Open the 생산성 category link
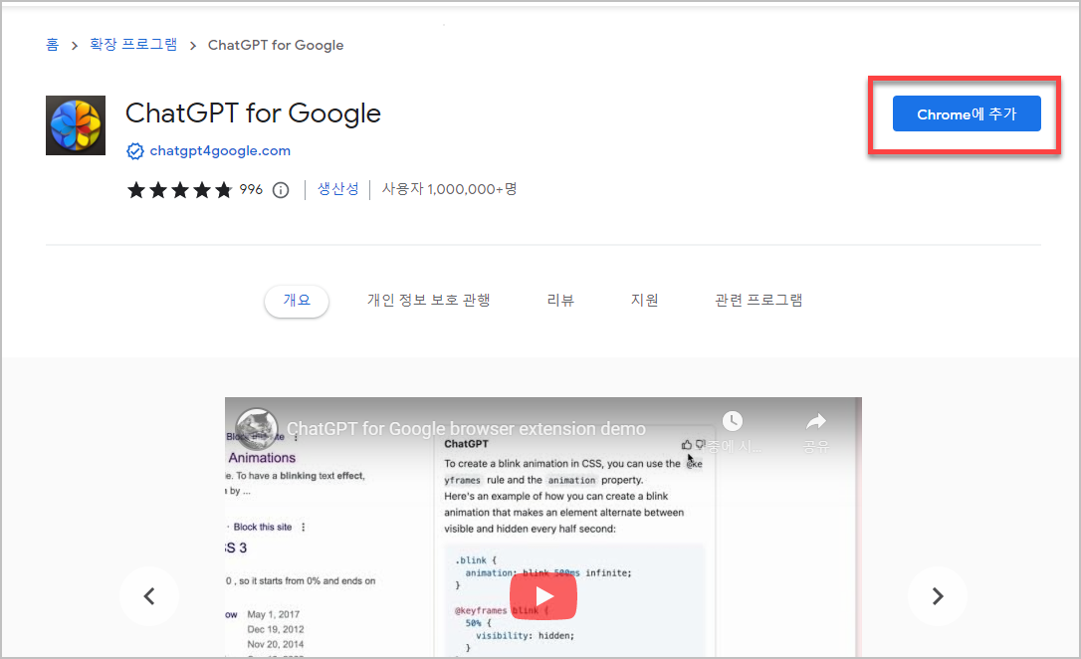The image size is (1081, 659). click(x=337, y=189)
